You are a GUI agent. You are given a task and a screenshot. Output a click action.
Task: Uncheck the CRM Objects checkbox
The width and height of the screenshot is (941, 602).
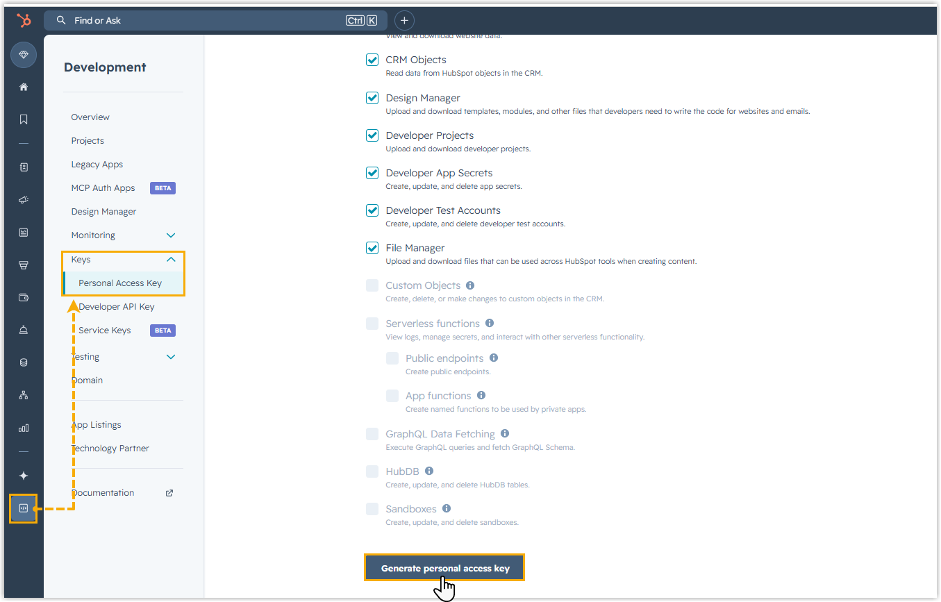coord(372,60)
